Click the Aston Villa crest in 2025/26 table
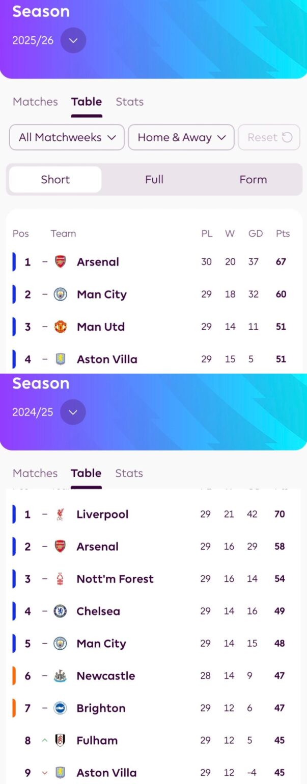Viewport: 307px width, 784px height. 60,359
